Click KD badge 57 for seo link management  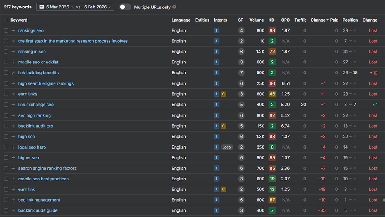pos(272,200)
